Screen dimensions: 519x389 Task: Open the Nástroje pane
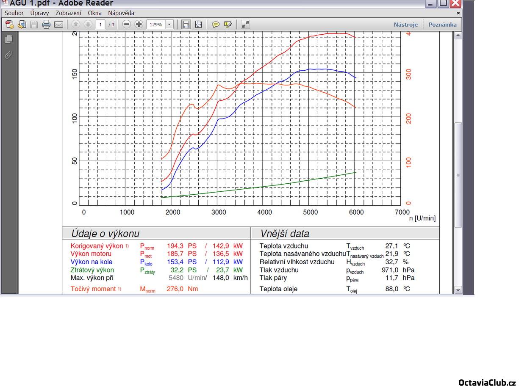tap(405, 25)
